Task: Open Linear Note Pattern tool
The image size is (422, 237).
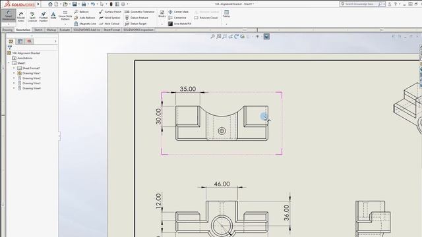Action: pos(65,16)
